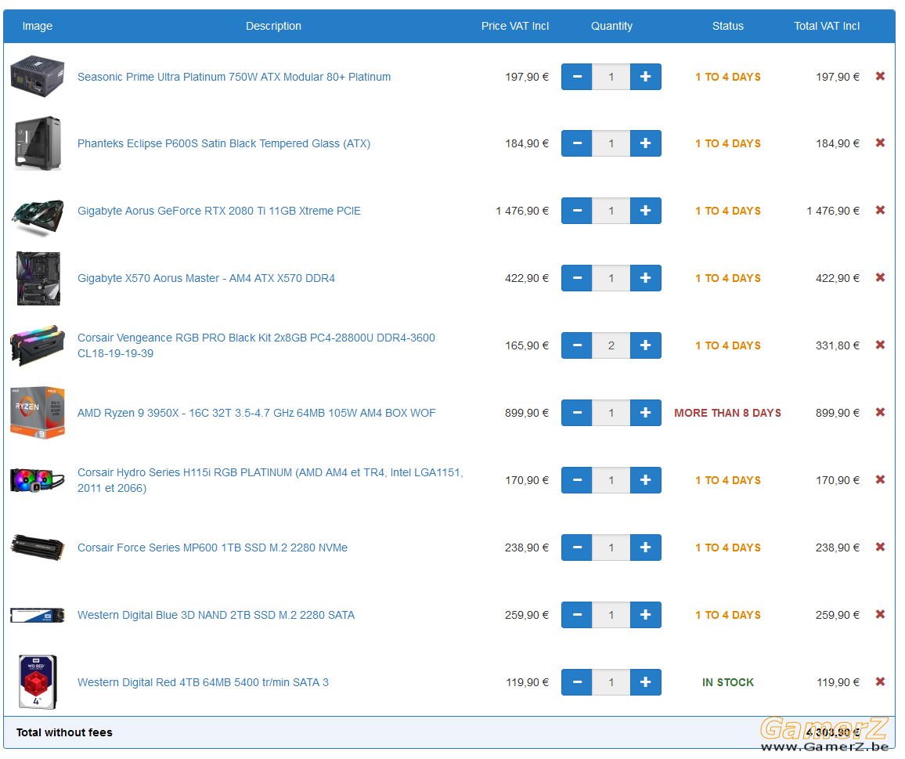
Task: Open Phanteks Eclipse P600S Satin Black link
Action: pos(224,143)
